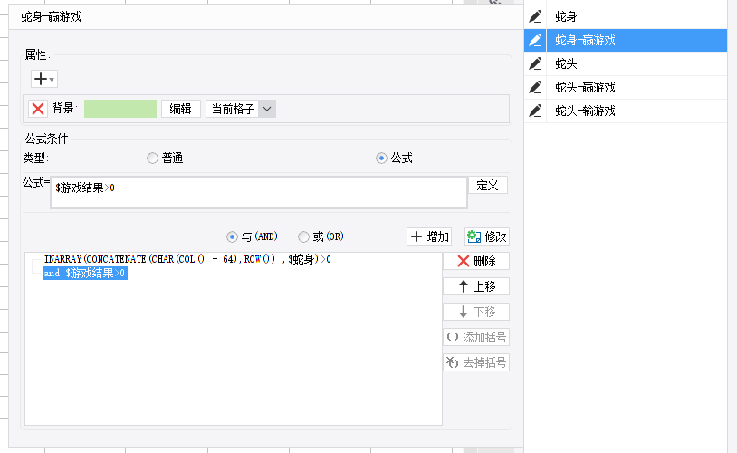This screenshot has width=737, height=453.
Task: Delete the selected condition with 删除
Action: tap(476, 261)
